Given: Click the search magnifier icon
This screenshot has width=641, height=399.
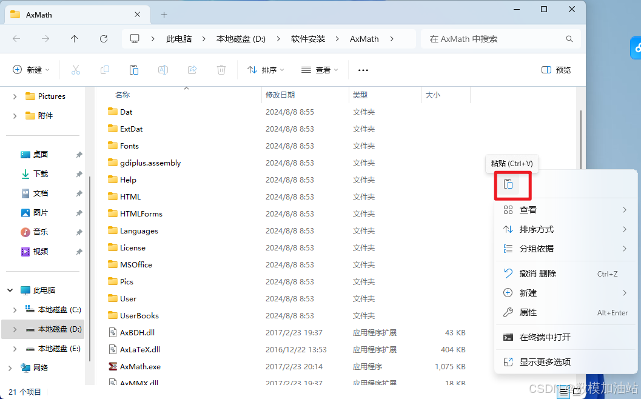Looking at the screenshot, I should 569,39.
